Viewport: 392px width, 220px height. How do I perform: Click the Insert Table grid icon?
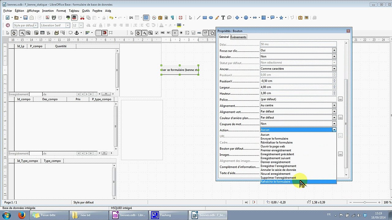click(137, 18)
